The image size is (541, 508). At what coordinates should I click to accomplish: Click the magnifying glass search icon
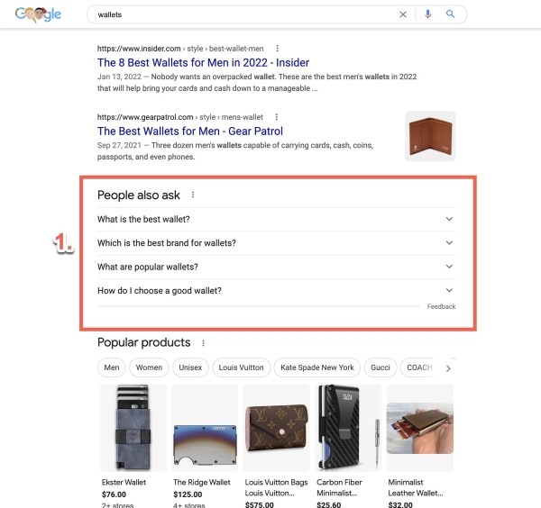point(450,14)
